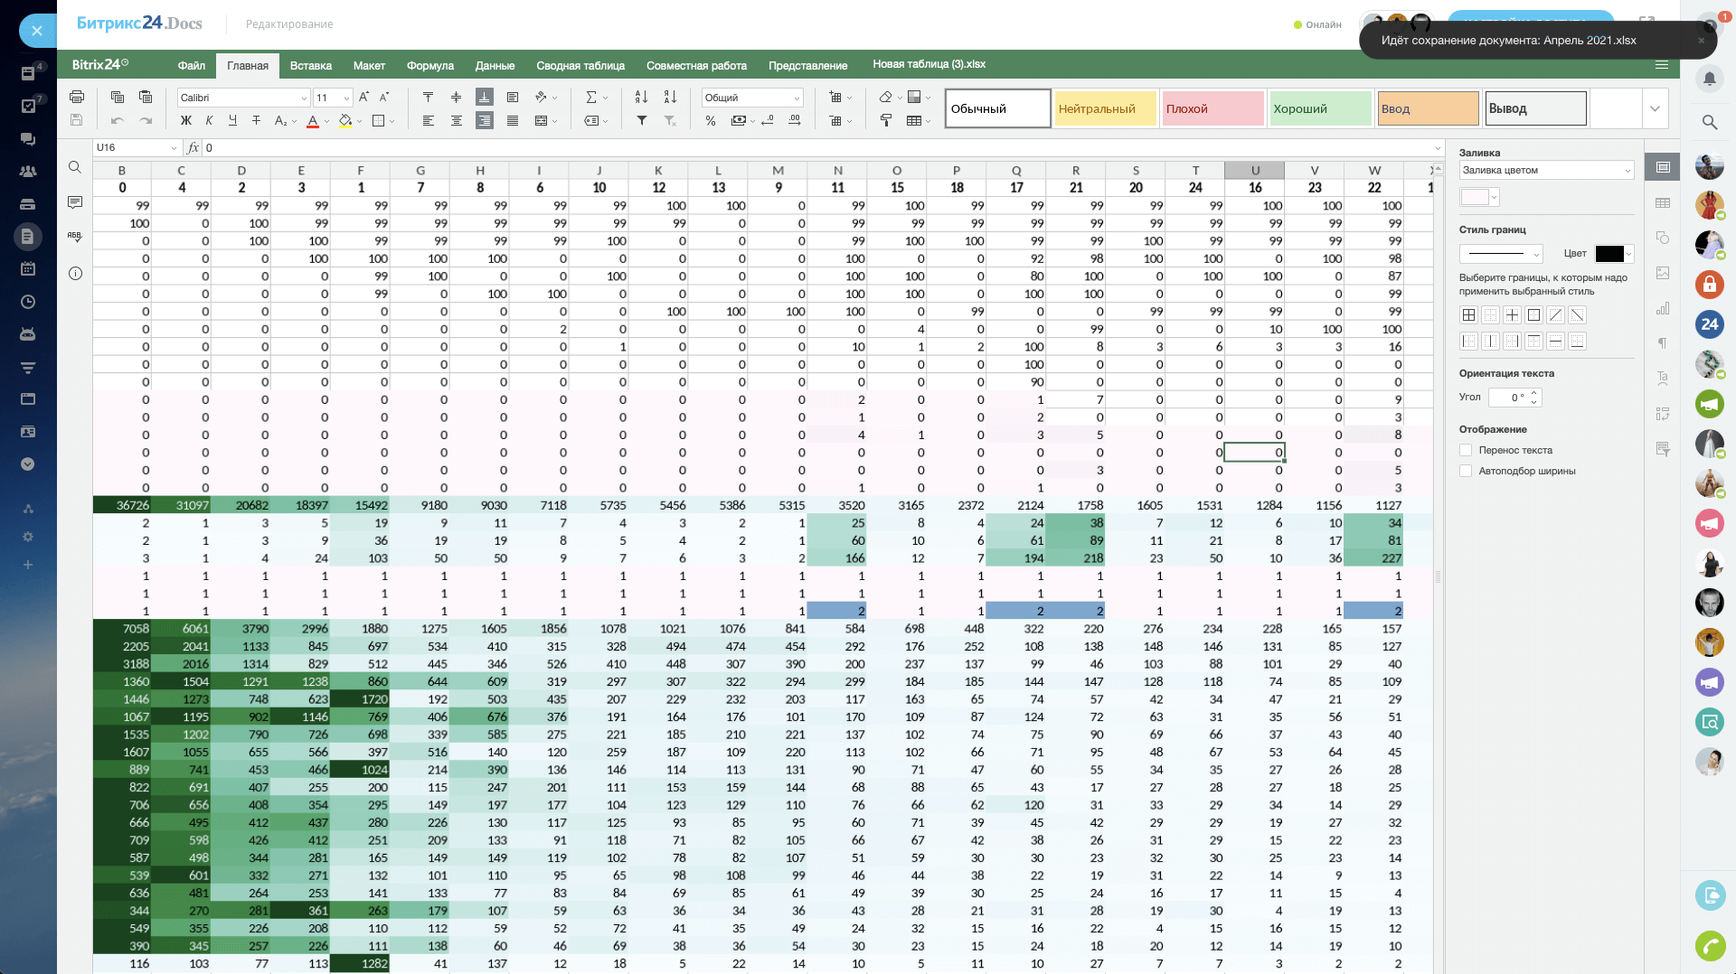This screenshot has width=1736, height=974.
Task: Open the Заливка цветом fill type dropdown
Action: pyautogui.click(x=1546, y=170)
